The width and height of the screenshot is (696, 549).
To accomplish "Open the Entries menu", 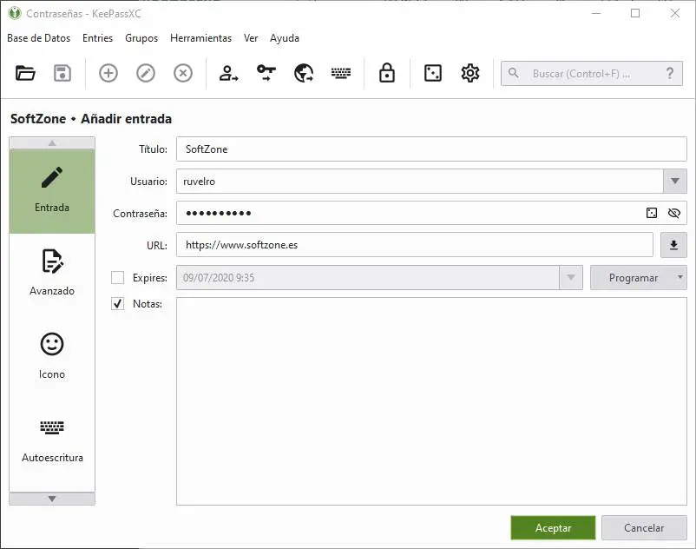I will [98, 38].
